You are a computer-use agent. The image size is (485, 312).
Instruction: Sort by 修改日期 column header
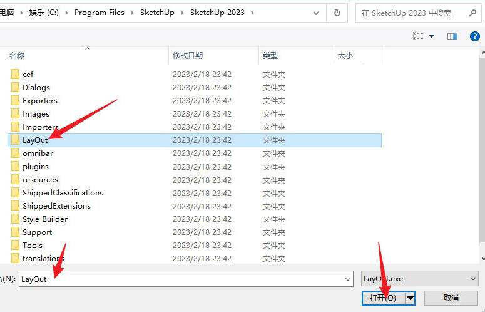188,55
